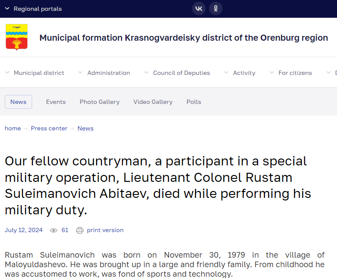Expand the Regional portals dropdown

[33, 9]
